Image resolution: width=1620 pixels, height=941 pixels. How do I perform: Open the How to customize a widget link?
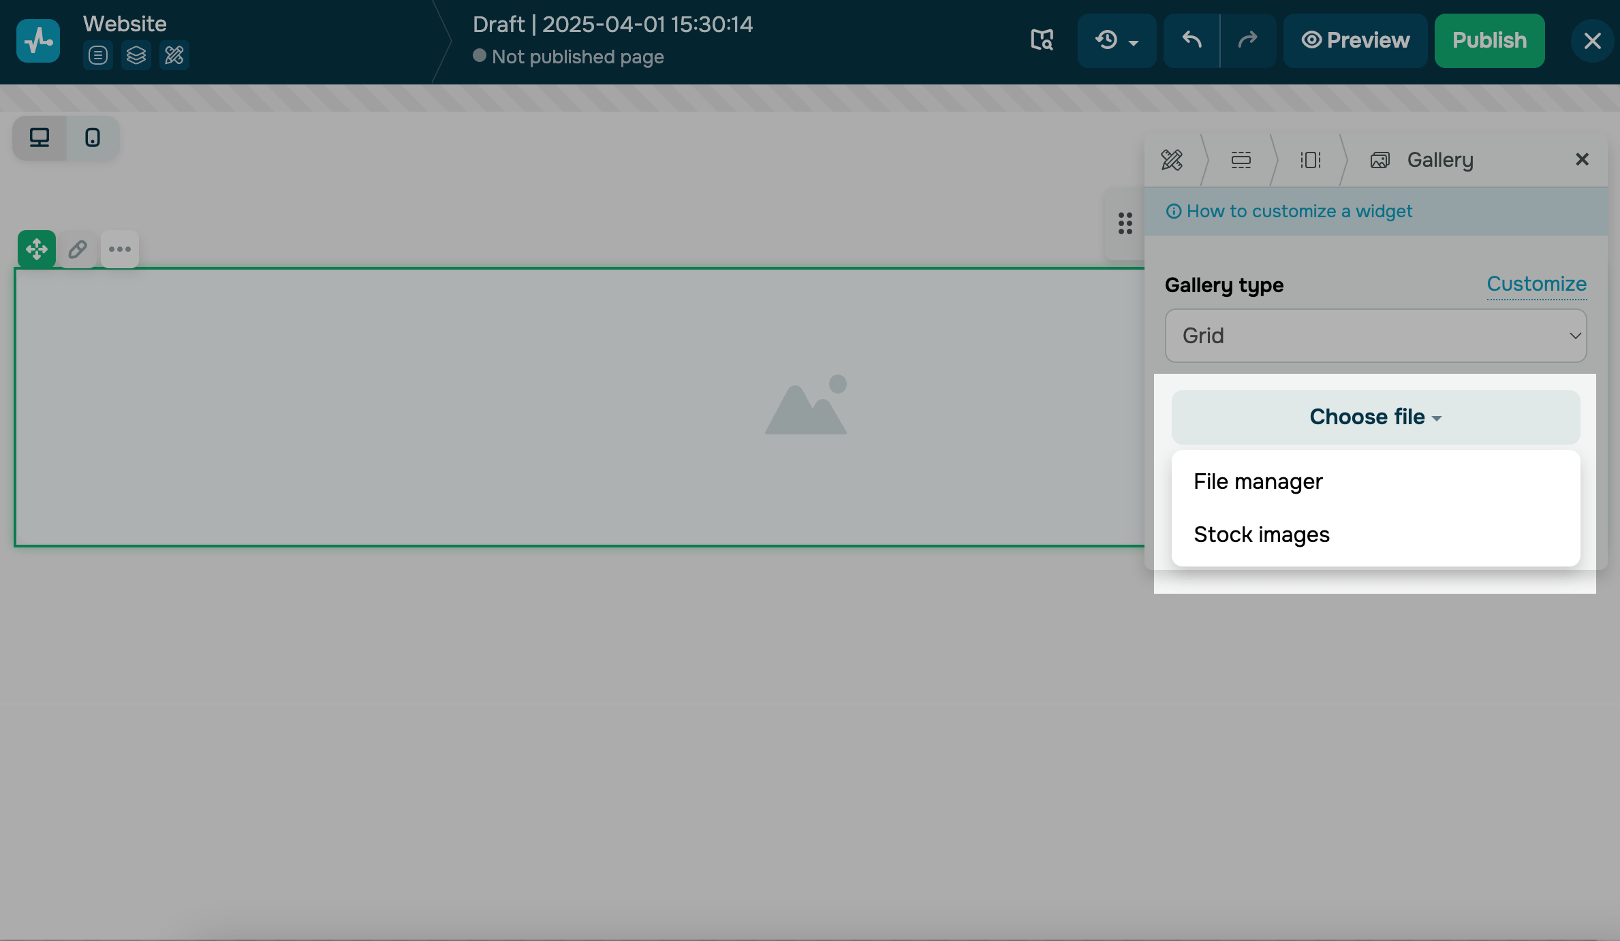click(1299, 211)
